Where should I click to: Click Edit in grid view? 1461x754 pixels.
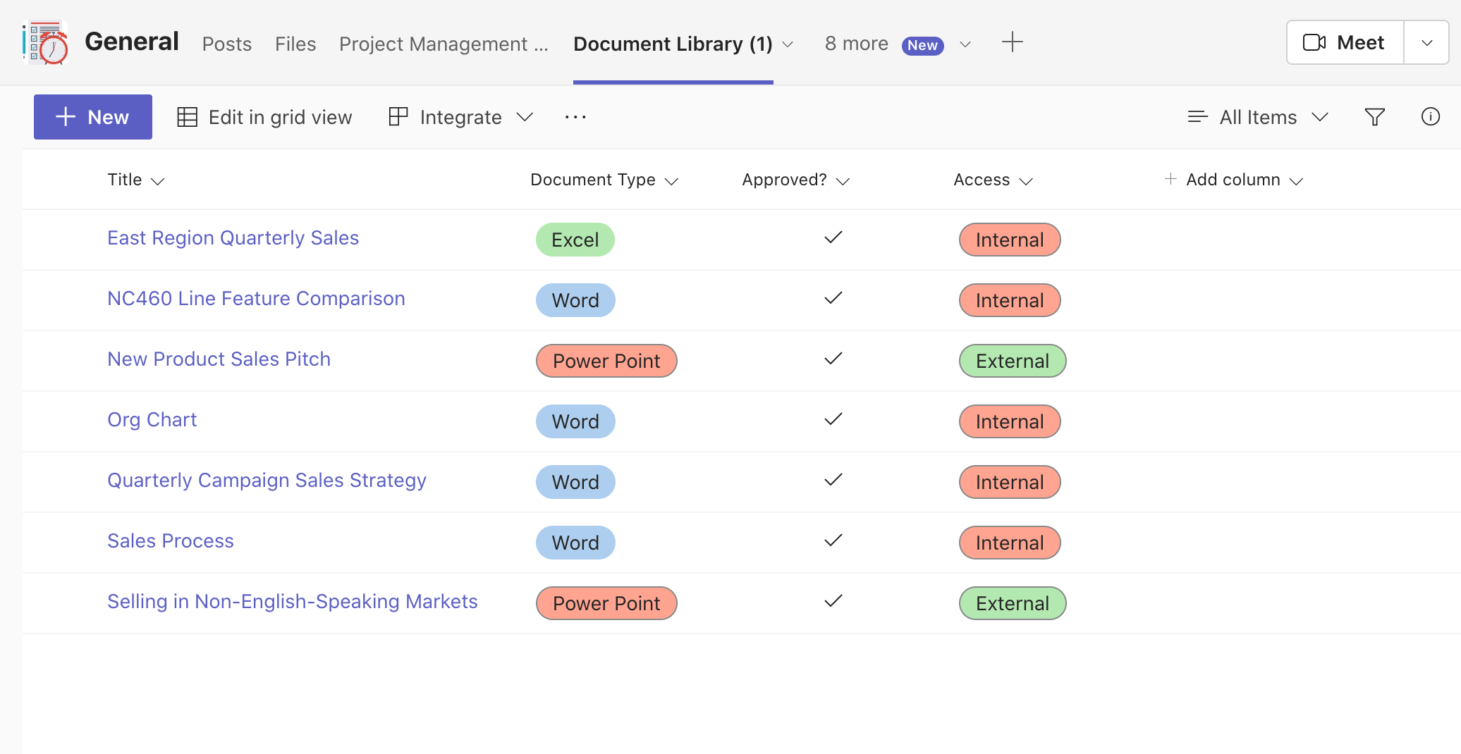[264, 117]
